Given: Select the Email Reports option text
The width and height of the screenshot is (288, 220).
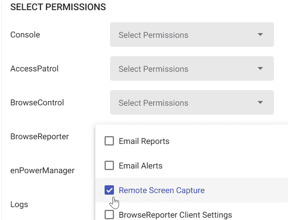Looking at the screenshot, I should [144, 141].
